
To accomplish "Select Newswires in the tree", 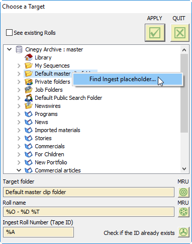I will click(x=48, y=106).
